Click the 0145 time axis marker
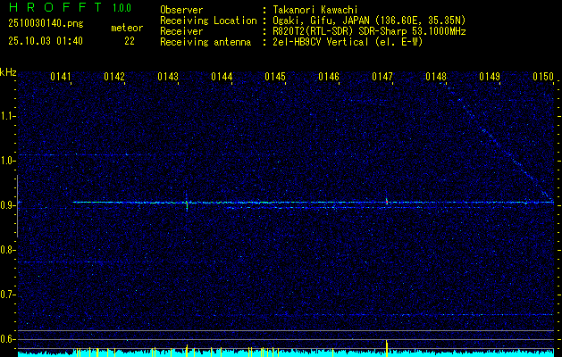Screen dimensions: 562x357 pos(275,77)
